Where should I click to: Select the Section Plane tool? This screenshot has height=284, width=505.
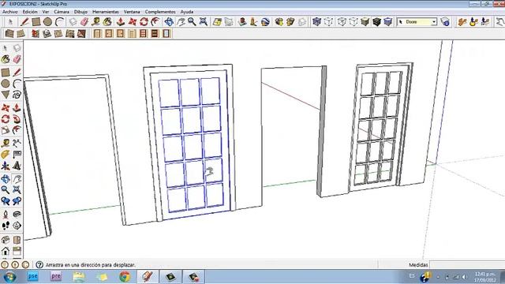(x=17, y=226)
